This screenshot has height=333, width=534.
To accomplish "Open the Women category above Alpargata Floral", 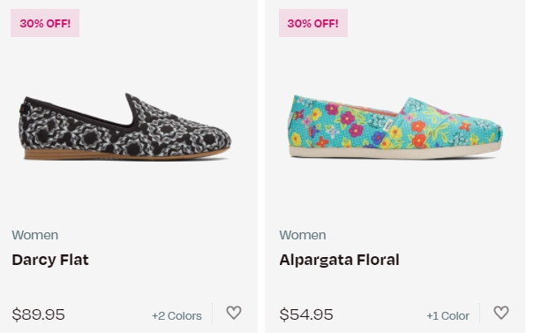I will click(303, 235).
